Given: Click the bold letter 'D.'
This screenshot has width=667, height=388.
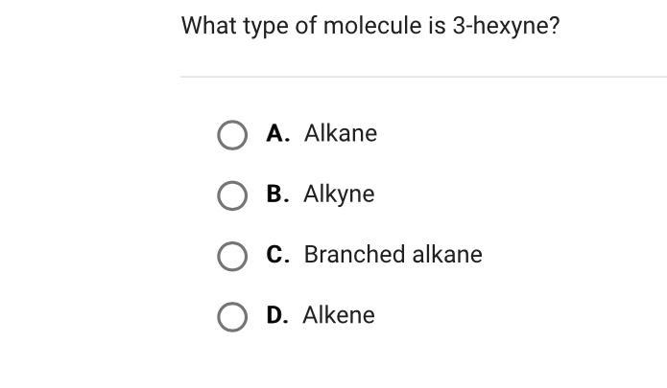Looking at the screenshot, I should 277,315.
